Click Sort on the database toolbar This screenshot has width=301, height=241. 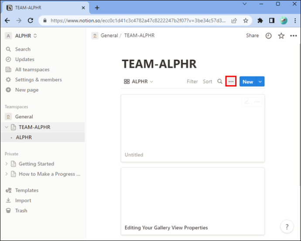tap(207, 82)
